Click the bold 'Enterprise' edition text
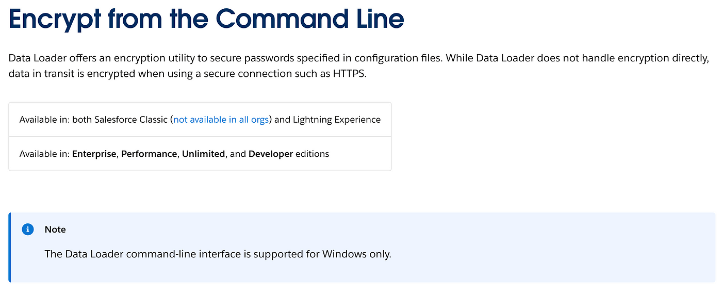 pyautogui.click(x=94, y=154)
